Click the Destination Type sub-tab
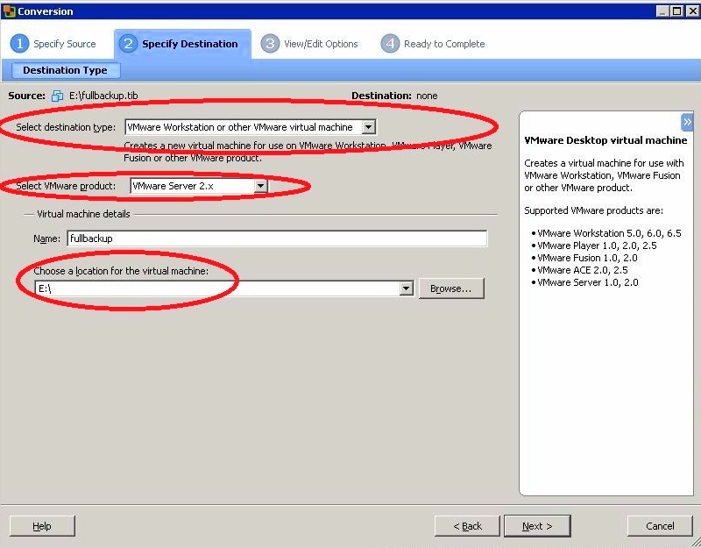 click(65, 70)
